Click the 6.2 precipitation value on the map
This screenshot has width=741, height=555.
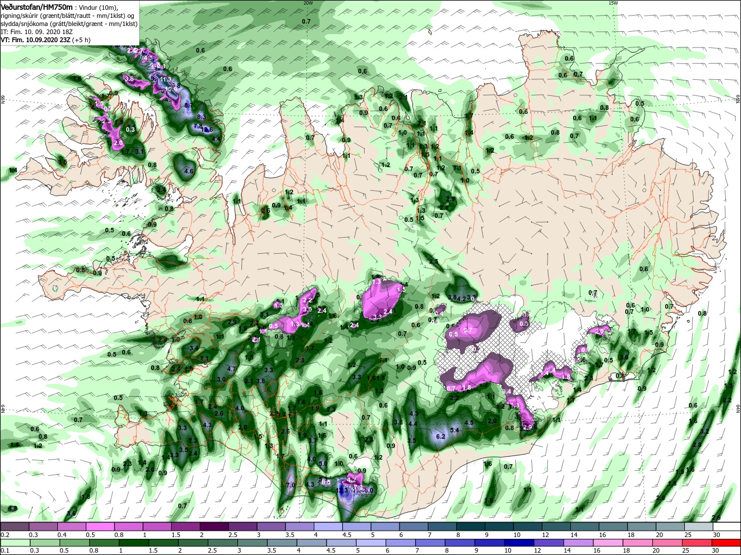coord(440,436)
